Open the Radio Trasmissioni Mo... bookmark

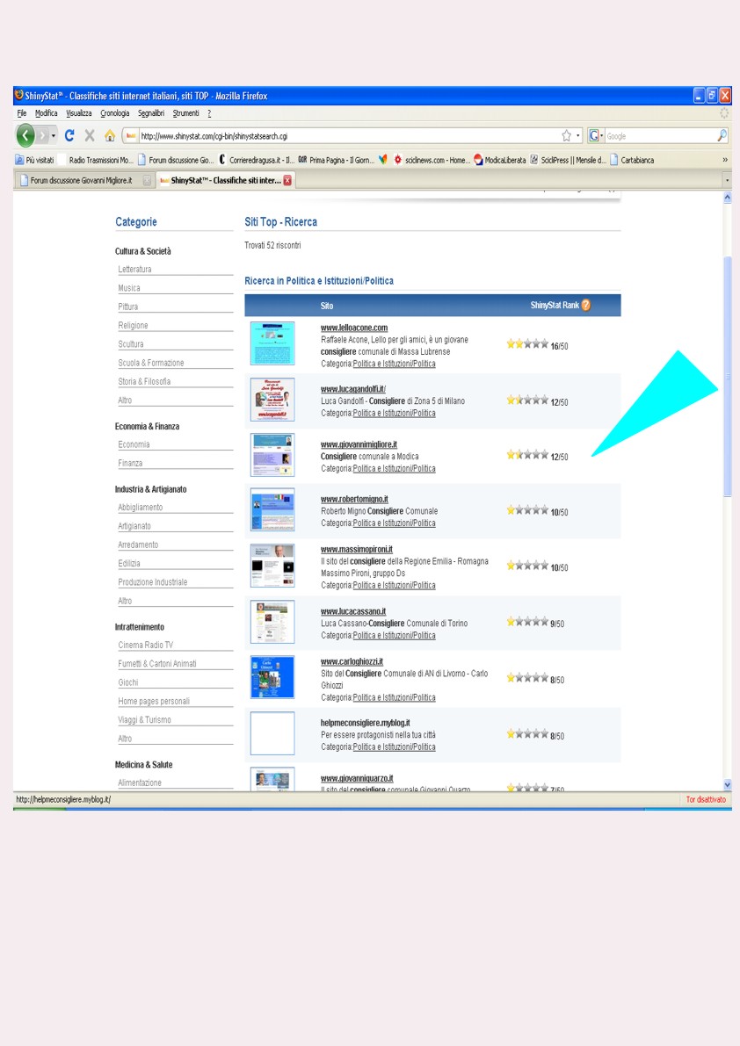96,160
